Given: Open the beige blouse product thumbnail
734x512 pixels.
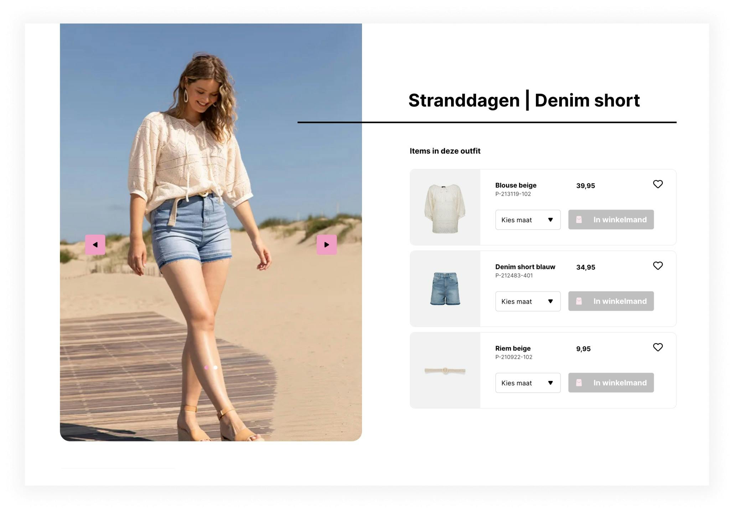Looking at the screenshot, I should (445, 207).
